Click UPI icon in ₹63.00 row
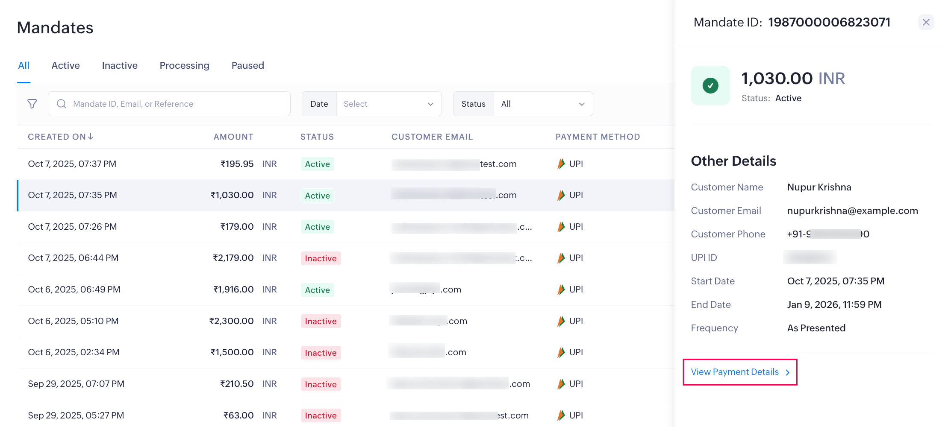Viewport: 948px width, 427px height. 561,415
